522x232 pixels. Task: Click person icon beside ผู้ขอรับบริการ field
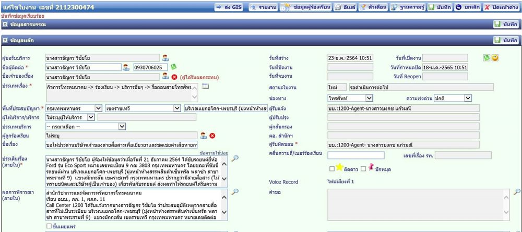coord(165,58)
